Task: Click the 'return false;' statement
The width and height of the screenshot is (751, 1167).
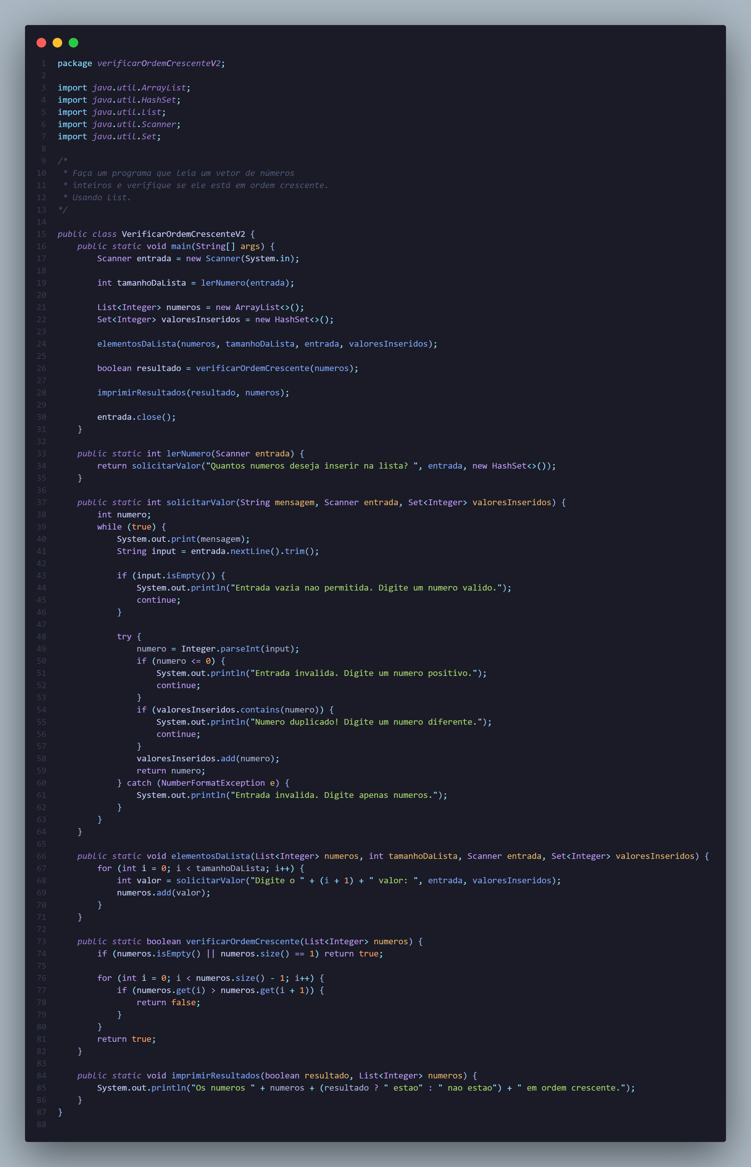Action: point(168,1003)
